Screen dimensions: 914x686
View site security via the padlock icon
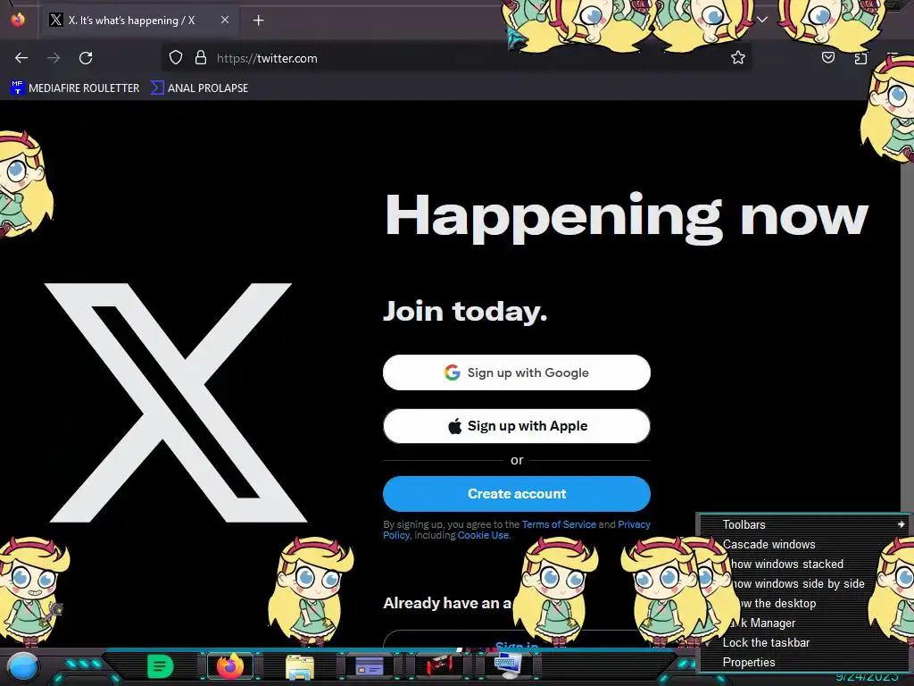point(201,58)
